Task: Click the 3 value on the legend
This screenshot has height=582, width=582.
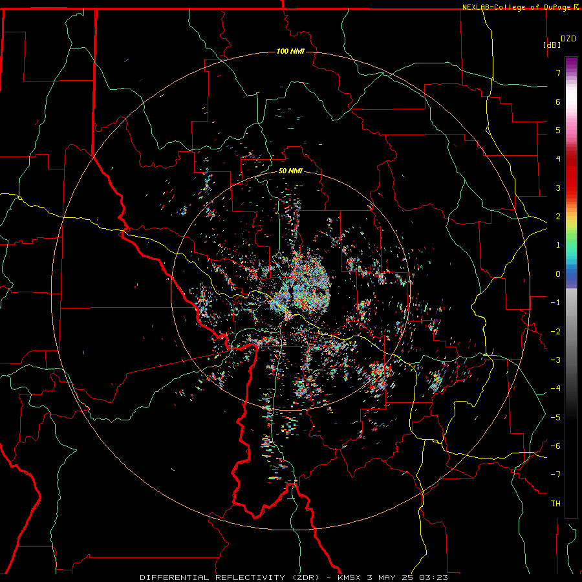Action: [x=558, y=188]
